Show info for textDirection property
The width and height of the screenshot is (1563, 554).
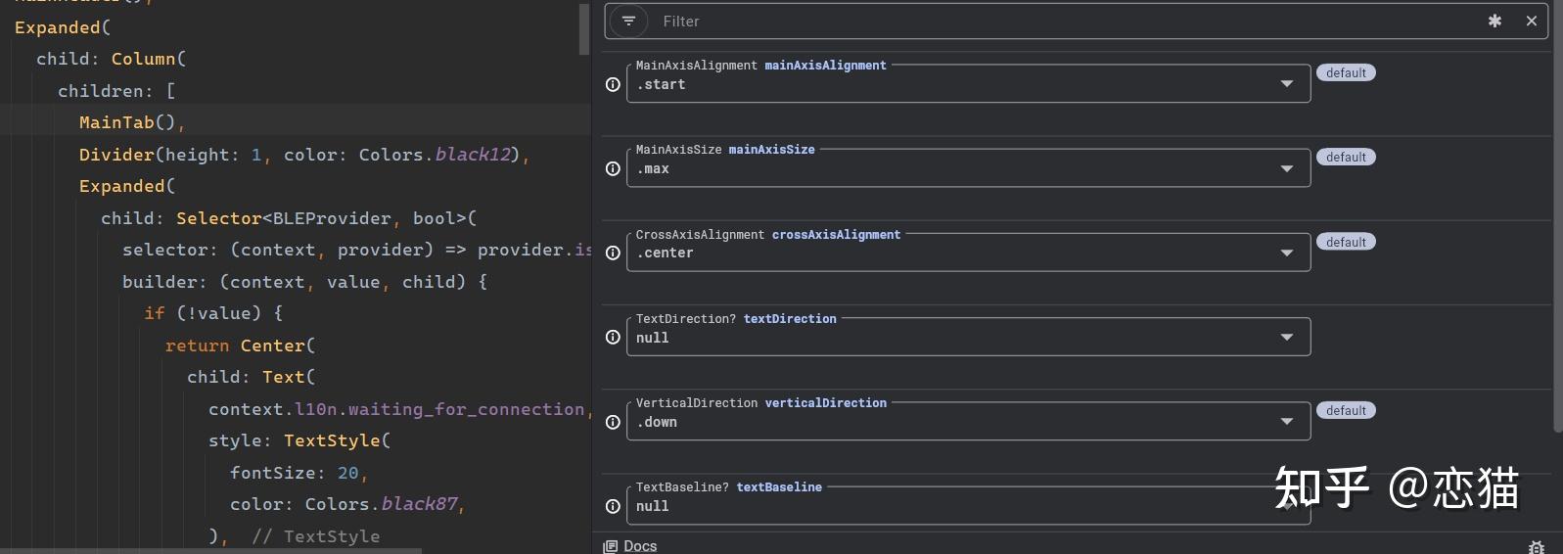click(613, 337)
